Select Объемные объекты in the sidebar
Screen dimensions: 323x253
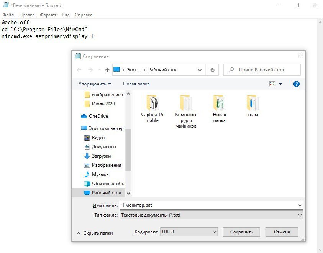pyautogui.click(x=105, y=183)
